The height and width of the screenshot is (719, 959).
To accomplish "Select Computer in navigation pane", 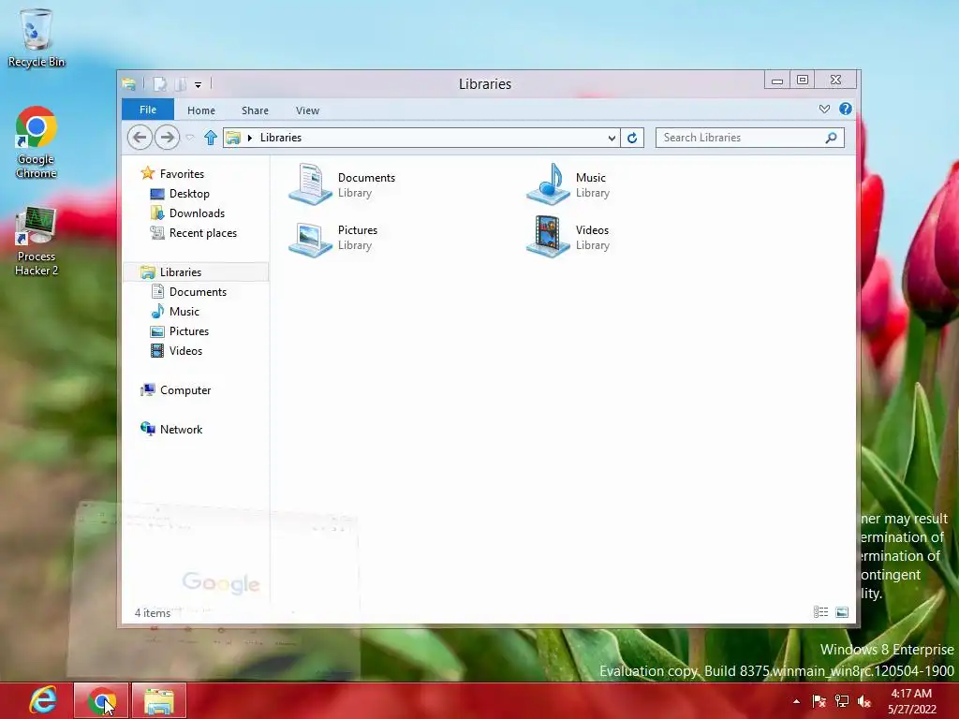I will [185, 390].
